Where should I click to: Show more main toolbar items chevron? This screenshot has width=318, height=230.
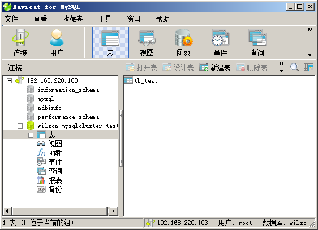(x=310, y=29)
